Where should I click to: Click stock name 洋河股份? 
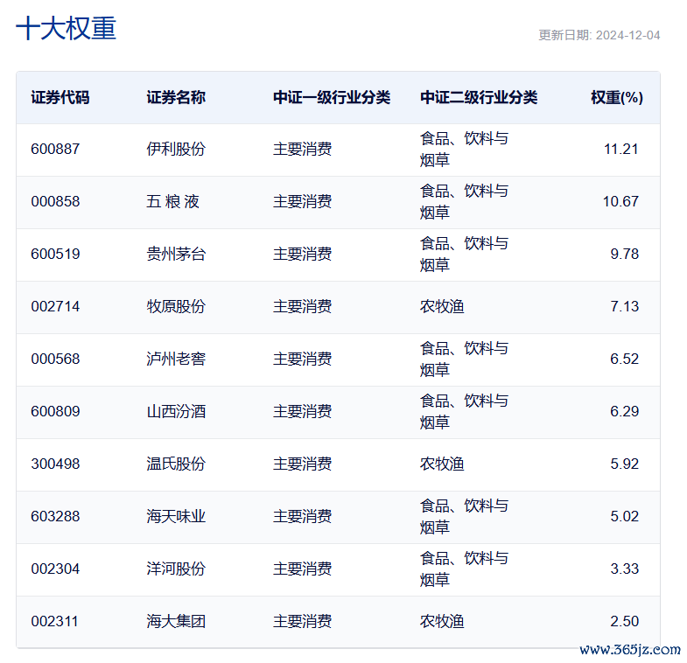click(176, 569)
